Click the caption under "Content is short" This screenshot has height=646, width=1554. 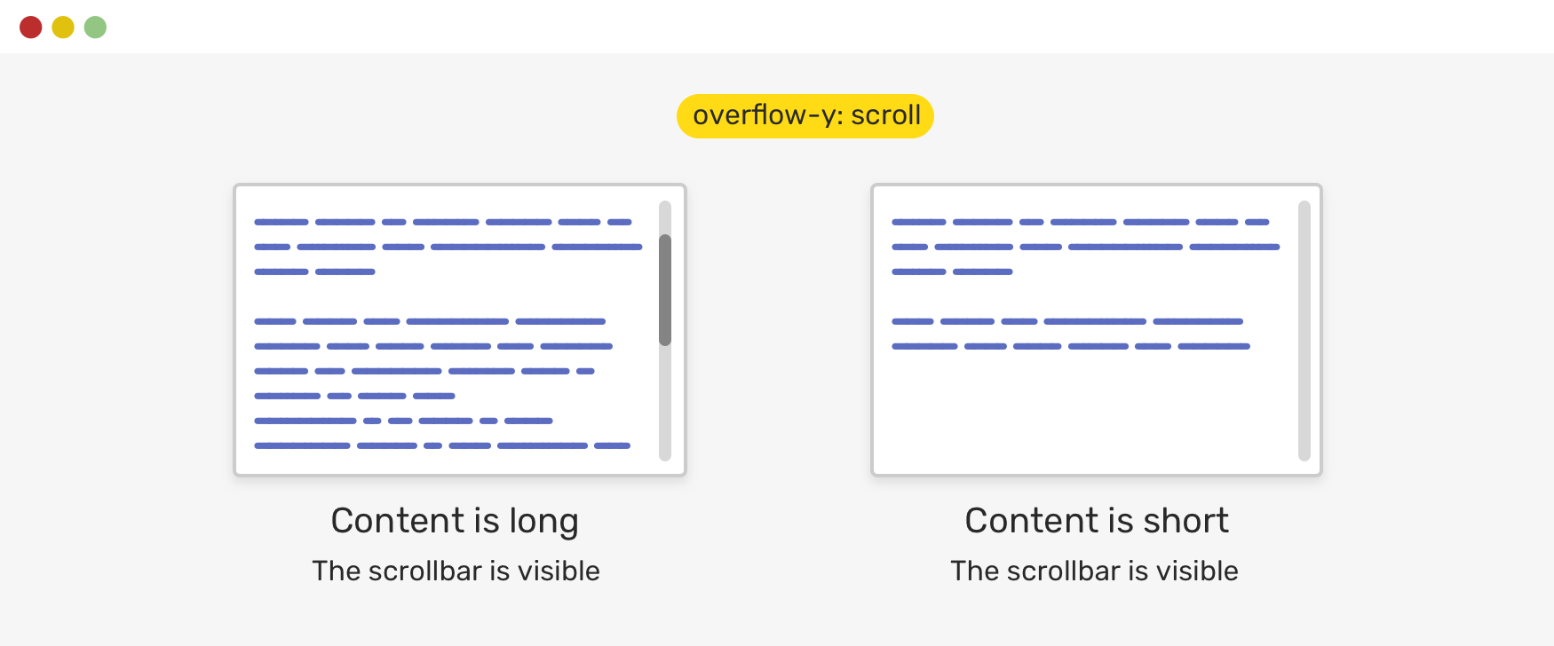(1094, 571)
